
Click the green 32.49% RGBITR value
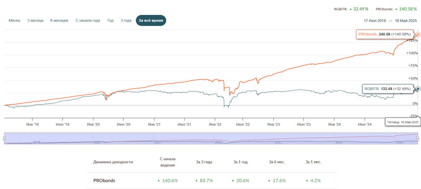pyautogui.click(x=361, y=9)
